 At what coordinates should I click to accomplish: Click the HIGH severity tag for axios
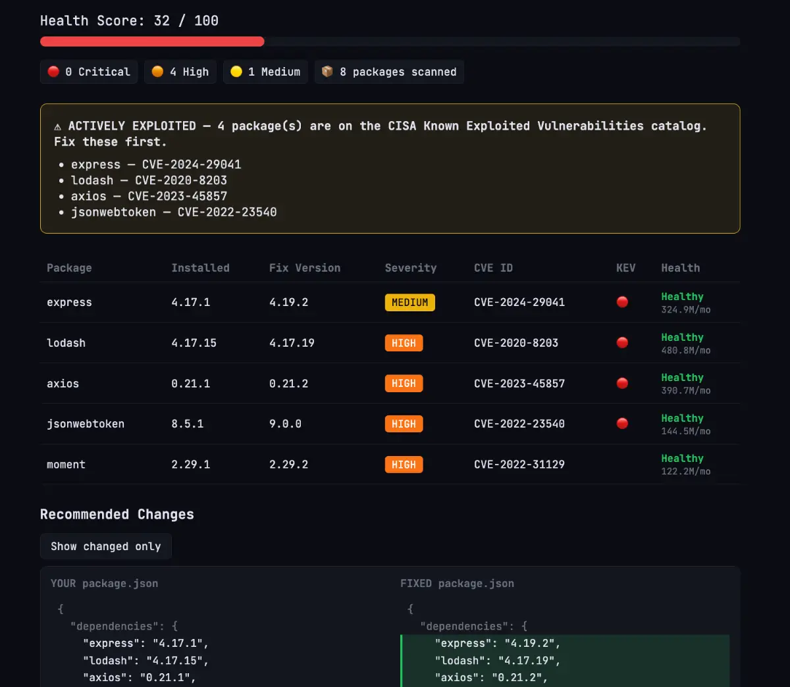404,383
